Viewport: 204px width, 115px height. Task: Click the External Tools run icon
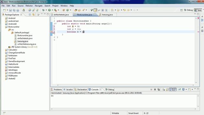click(55, 10)
